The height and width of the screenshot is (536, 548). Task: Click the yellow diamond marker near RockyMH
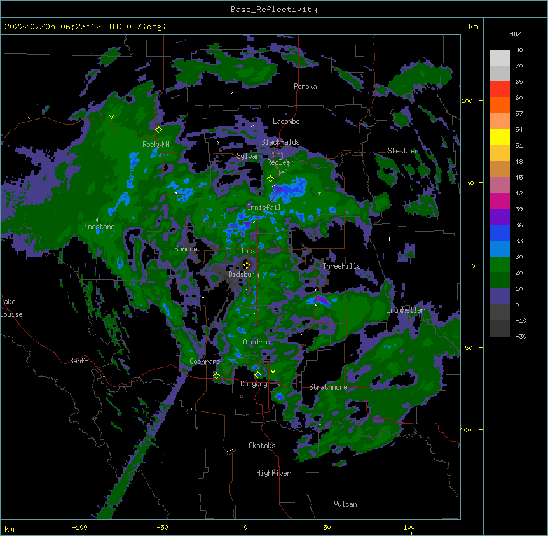(x=159, y=130)
